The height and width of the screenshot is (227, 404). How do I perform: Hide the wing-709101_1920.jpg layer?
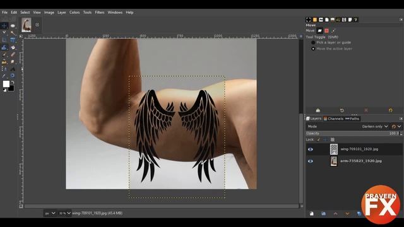coord(310,149)
